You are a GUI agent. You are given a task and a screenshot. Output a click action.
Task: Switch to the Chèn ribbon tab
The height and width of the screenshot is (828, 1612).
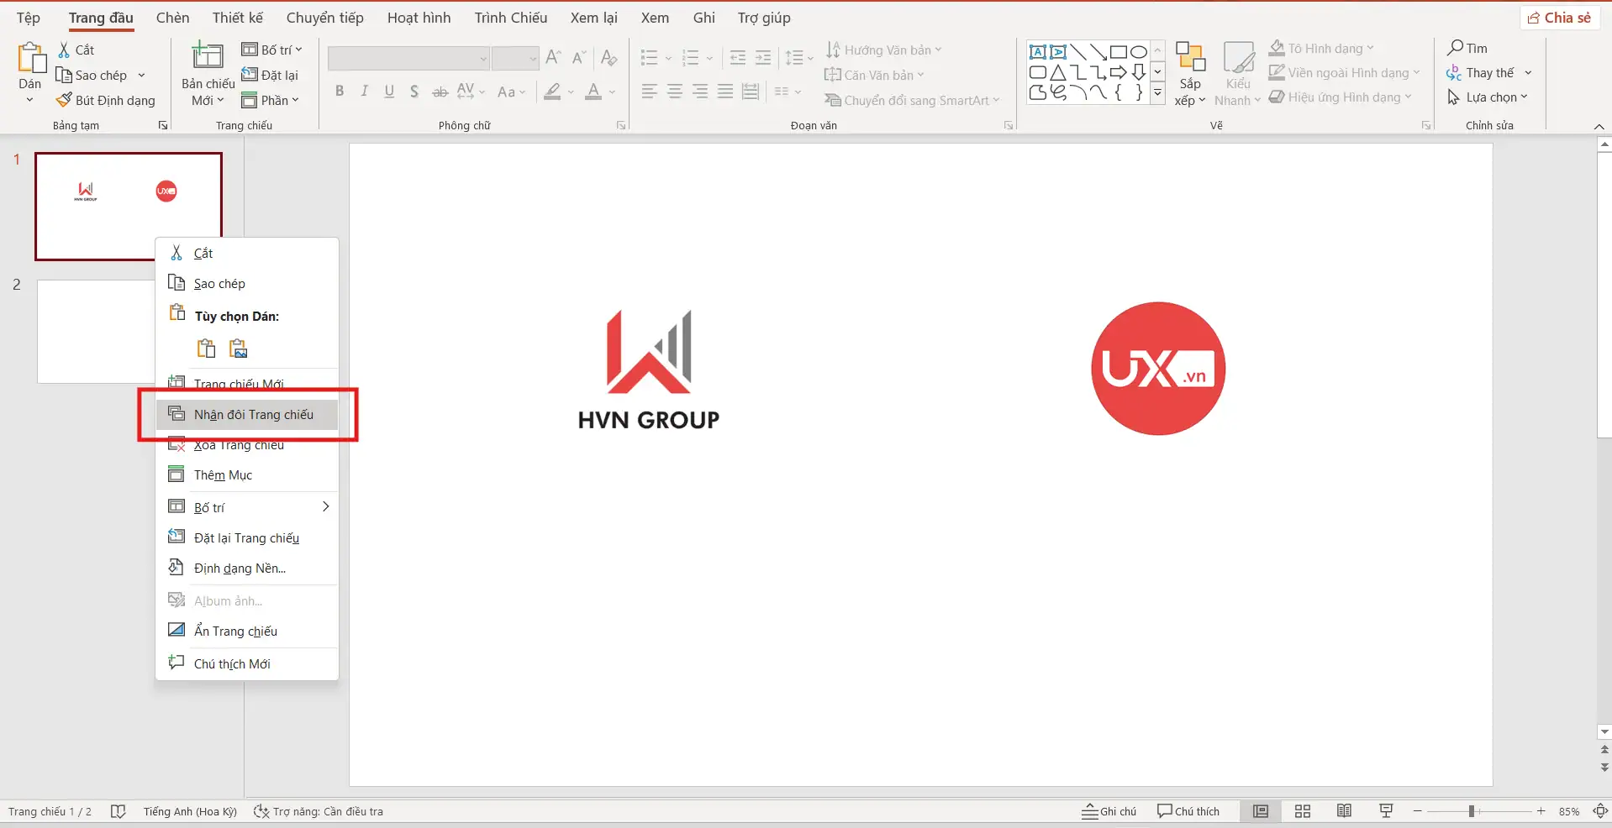point(172,17)
